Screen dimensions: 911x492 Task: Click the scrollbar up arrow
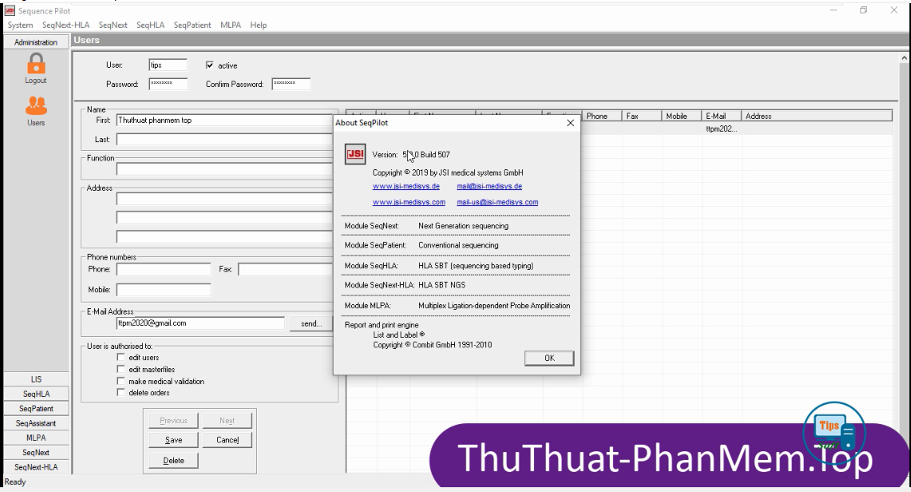click(904, 58)
